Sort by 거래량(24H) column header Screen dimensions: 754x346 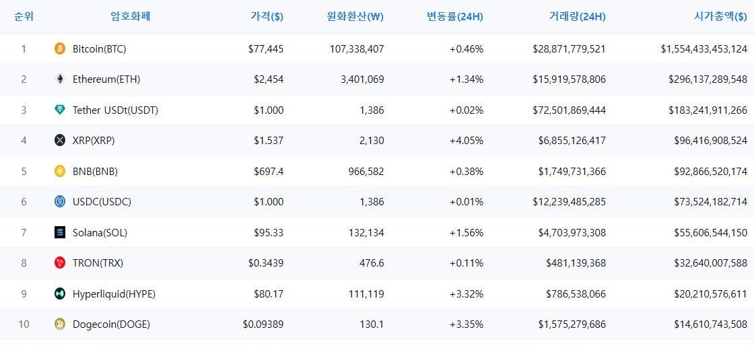(x=577, y=17)
